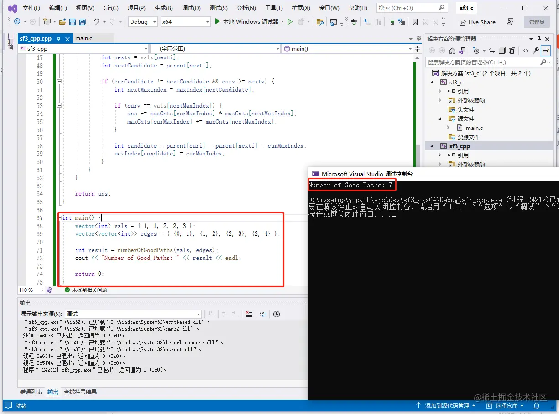Image resolution: width=559 pixels, height=414 pixels.
Task: Click the navigate backward arrow icon
Action: (17, 22)
